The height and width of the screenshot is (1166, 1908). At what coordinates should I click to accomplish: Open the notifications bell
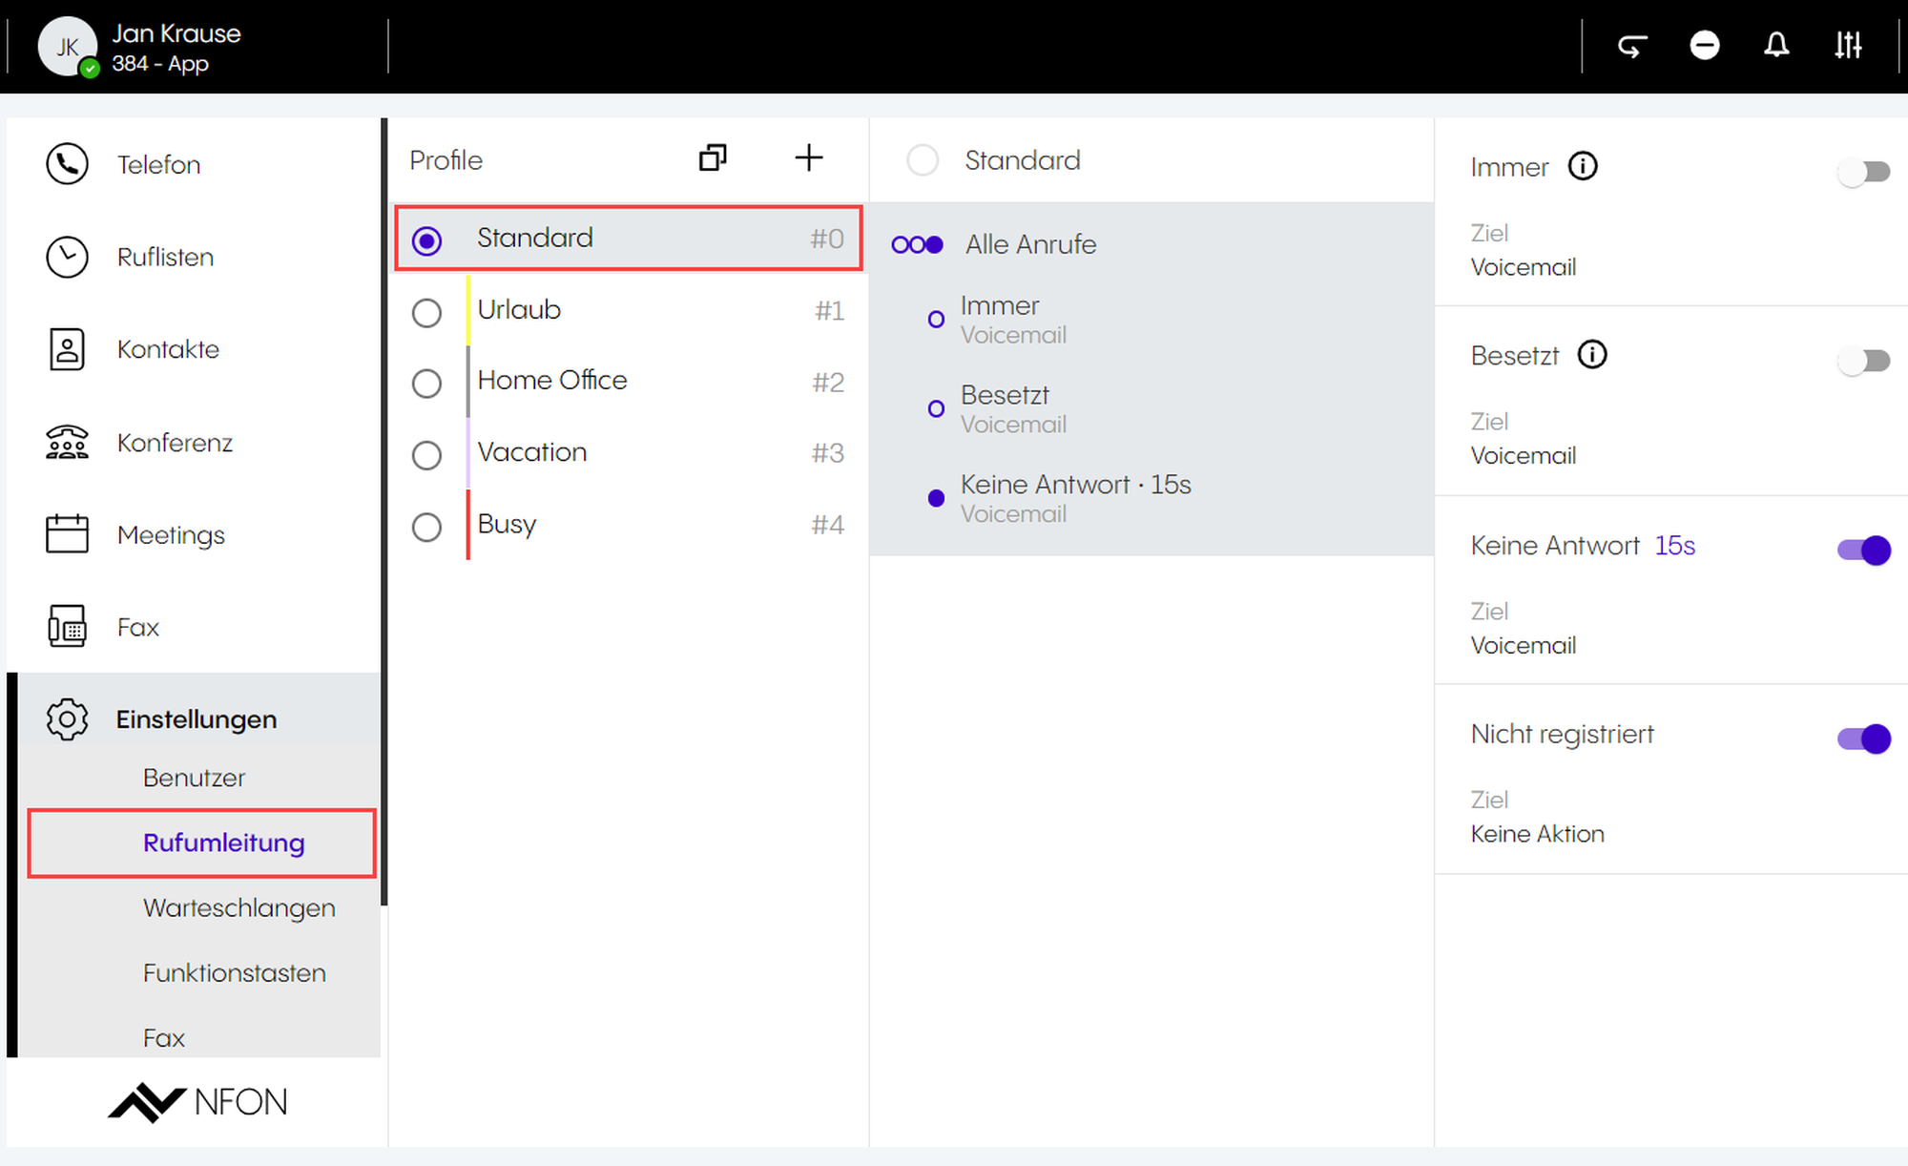[x=1775, y=46]
